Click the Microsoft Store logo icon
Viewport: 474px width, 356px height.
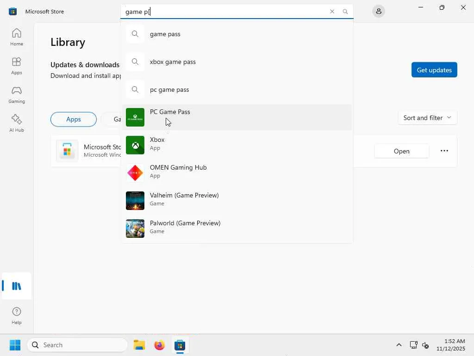point(12,12)
